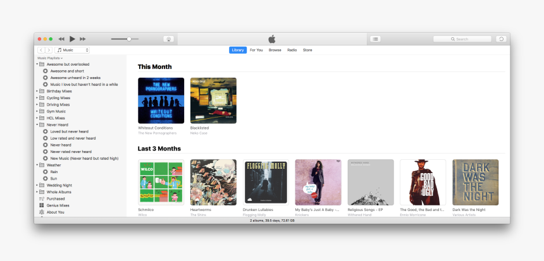The height and width of the screenshot is (261, 544).
Task: Adjust the volume slider knob
Action: tap(129, 39)
